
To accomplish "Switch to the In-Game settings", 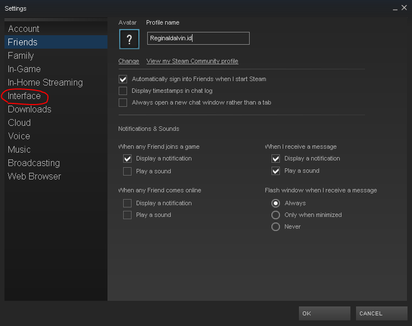I will coord(56,69).
